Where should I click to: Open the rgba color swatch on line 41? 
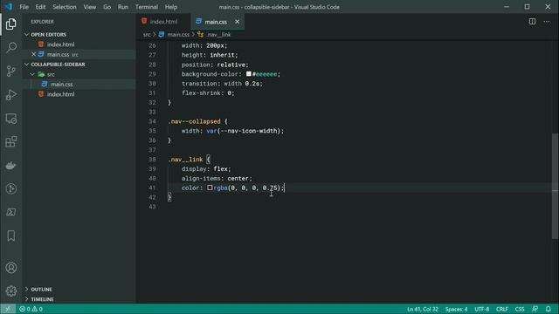point(210,188)
